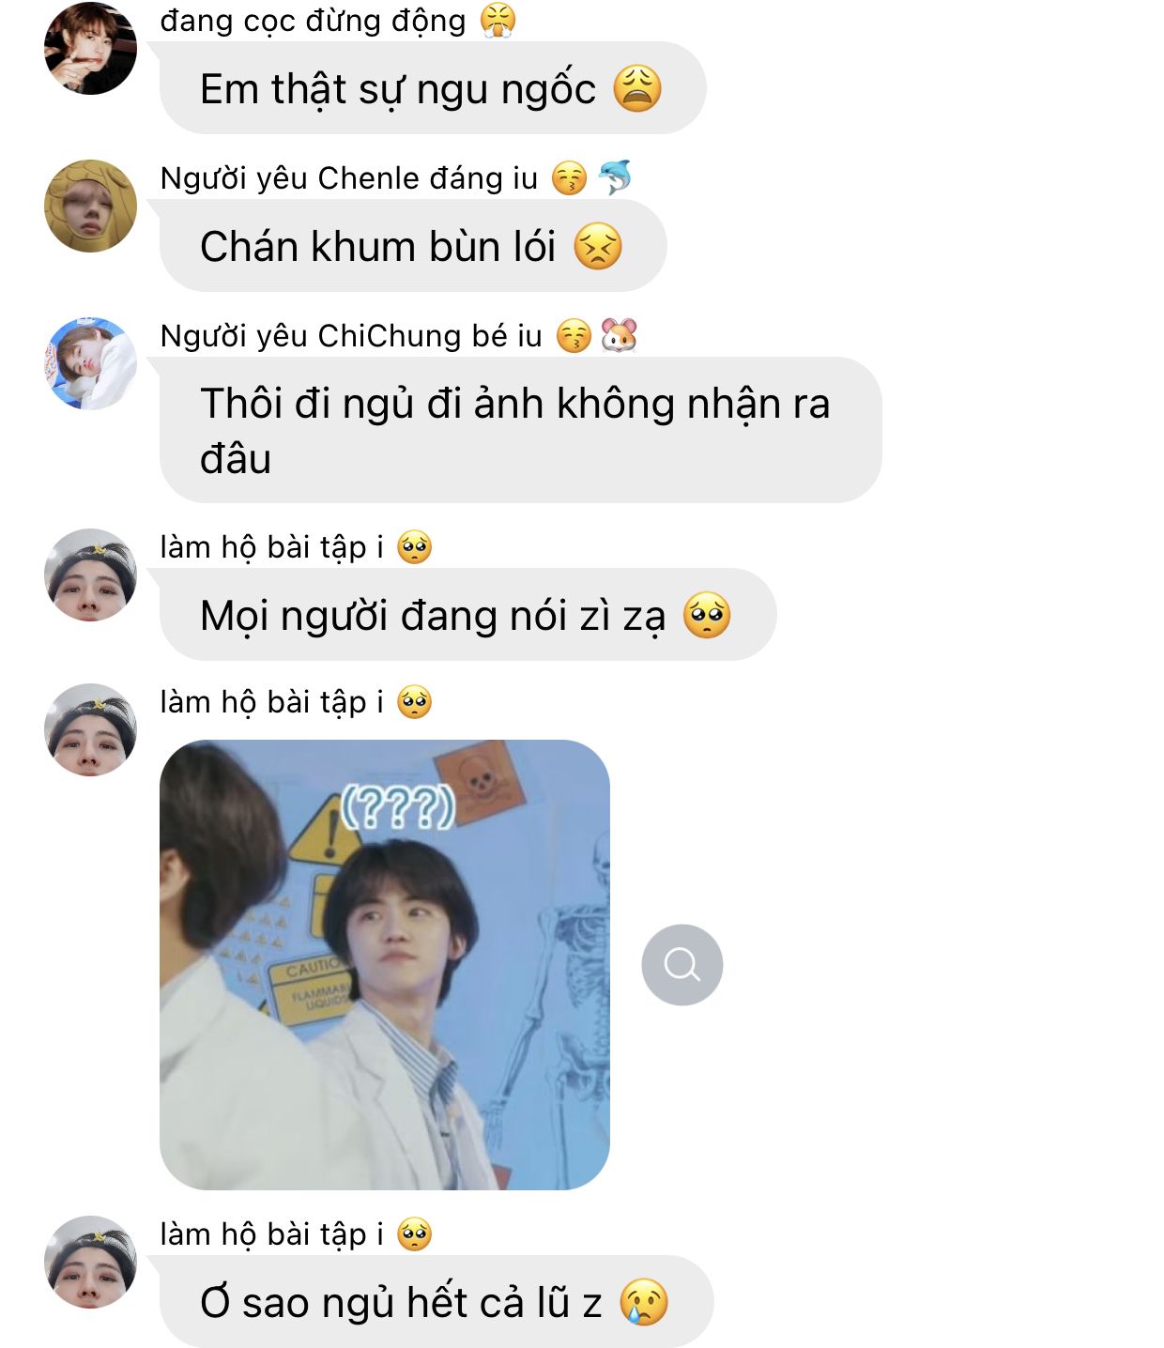Tap the crying emoji in the last message
Viewport: 1164px width, 1348px height.
point(644,1302)
